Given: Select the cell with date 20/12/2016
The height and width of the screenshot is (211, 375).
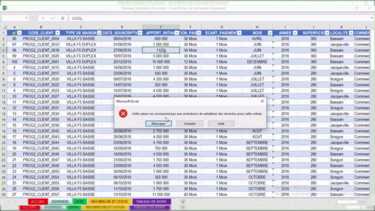Looking at the screenshot, I should pyautogui.click(x=122, y=62).
